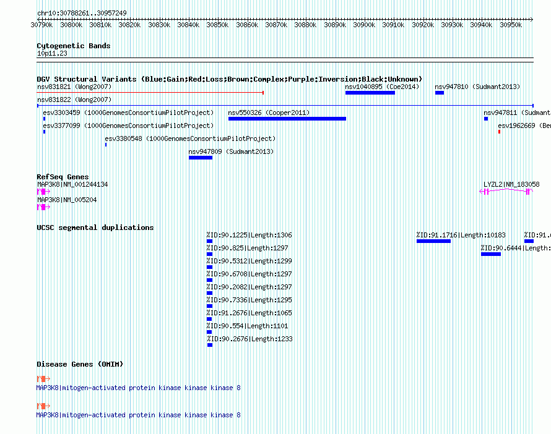Click the duplication bar under %ID:90.7336

[x=209, y=306]
